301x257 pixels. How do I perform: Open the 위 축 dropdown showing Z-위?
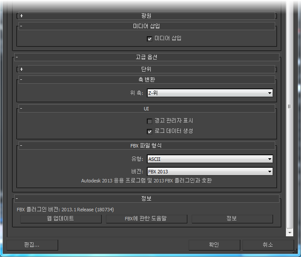[210, 93]
